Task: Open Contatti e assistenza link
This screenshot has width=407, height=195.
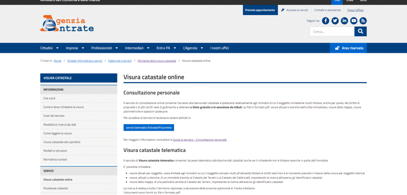Action: click(327, 10)
